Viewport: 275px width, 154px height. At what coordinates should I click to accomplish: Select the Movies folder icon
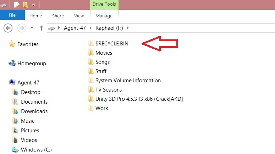[x=91, y=53]
